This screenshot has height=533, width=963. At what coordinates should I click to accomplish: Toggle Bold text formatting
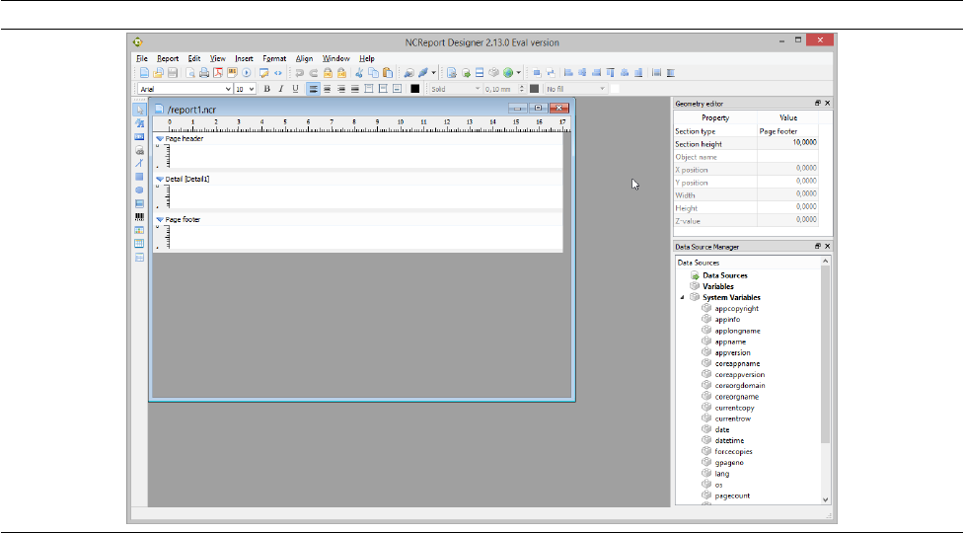(x=266, y=89)
